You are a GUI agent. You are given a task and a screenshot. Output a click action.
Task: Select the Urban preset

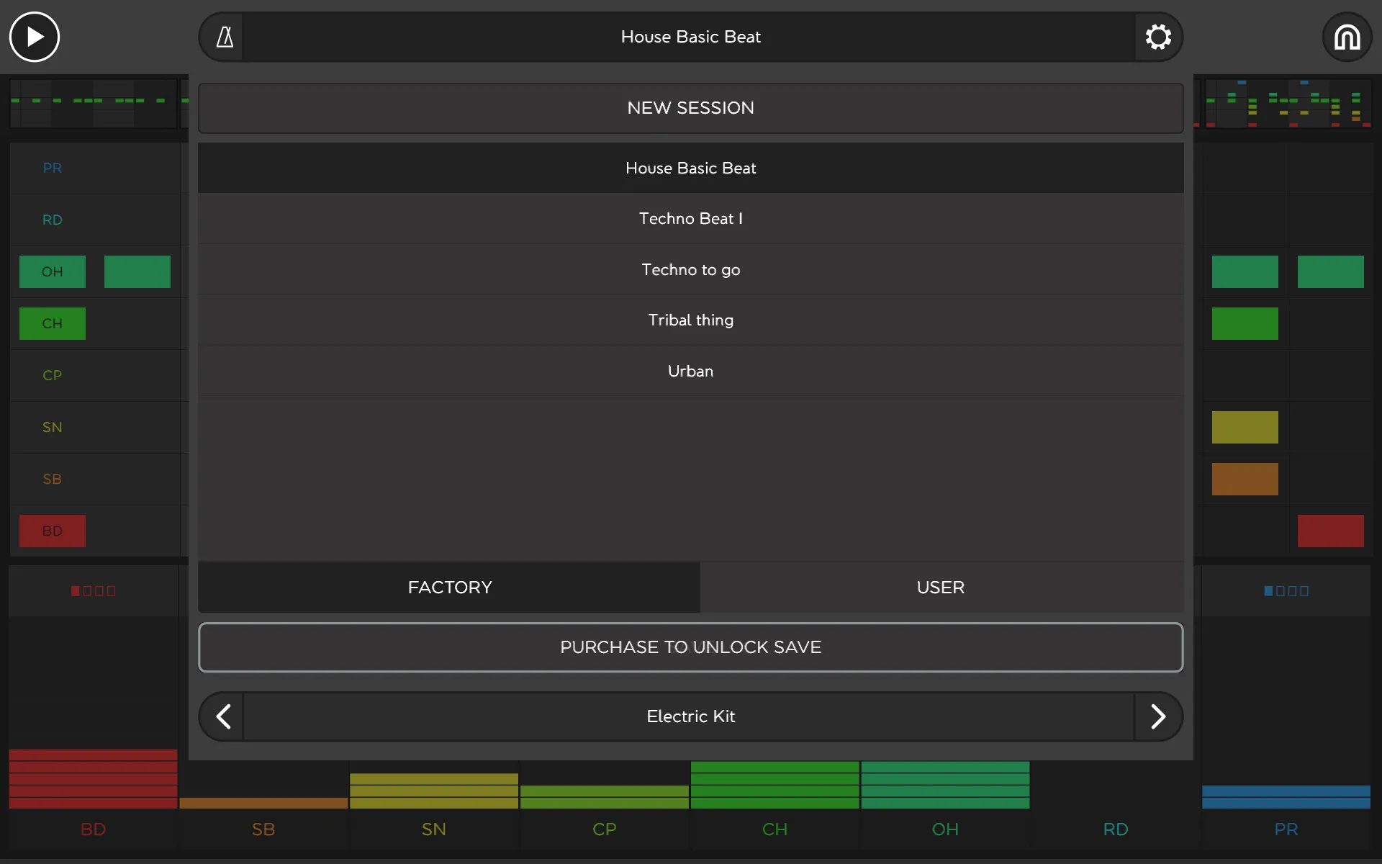point(690,370)
